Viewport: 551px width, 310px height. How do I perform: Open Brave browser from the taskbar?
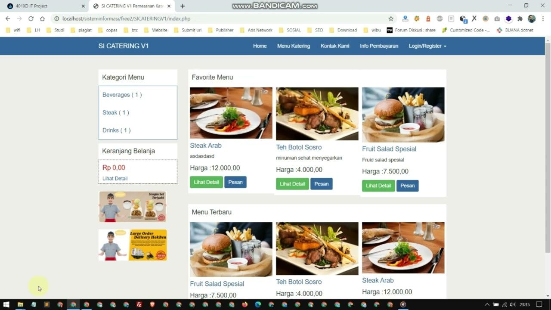[152, 304]
